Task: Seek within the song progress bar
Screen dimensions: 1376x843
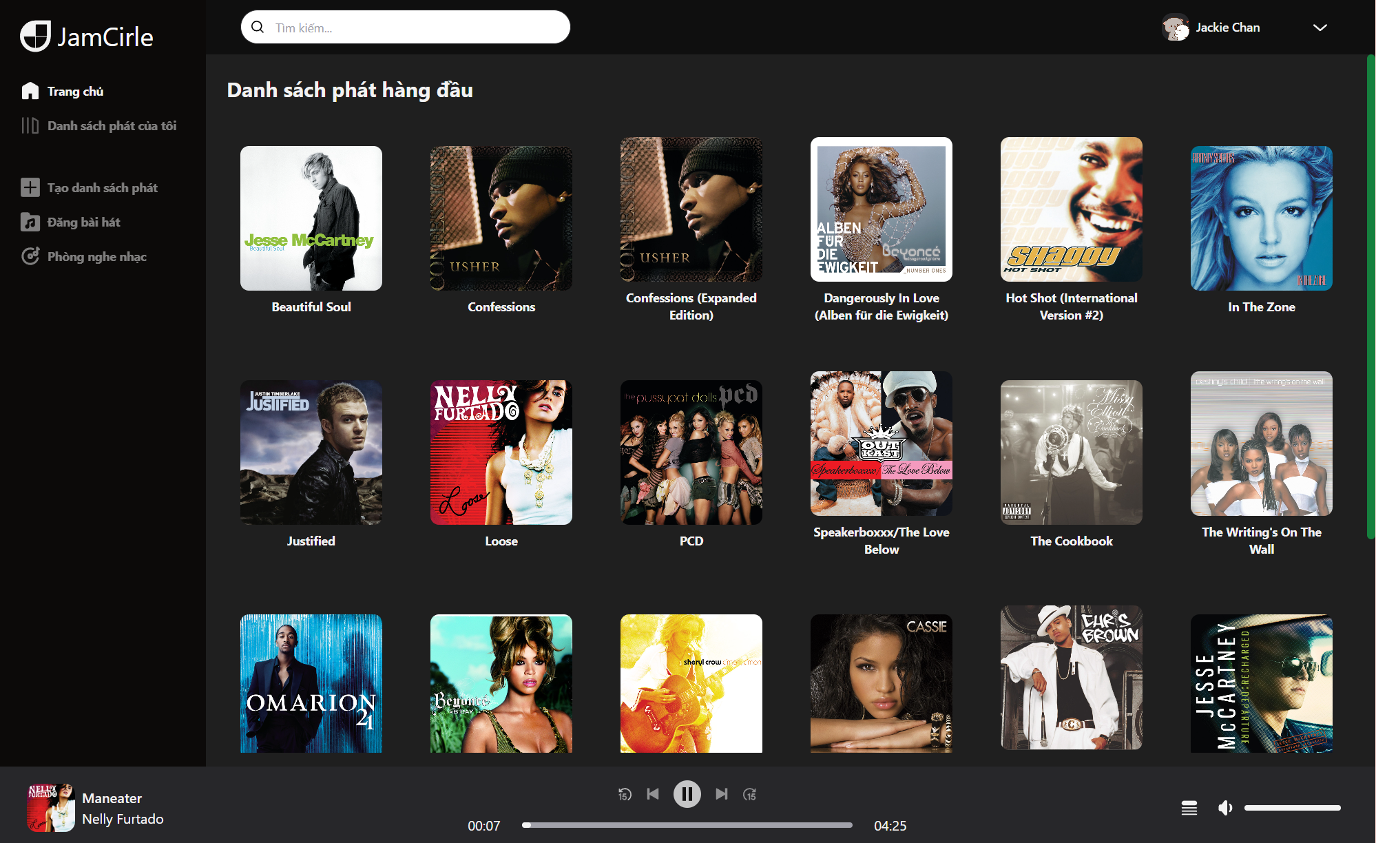Action: pos(687,824)
